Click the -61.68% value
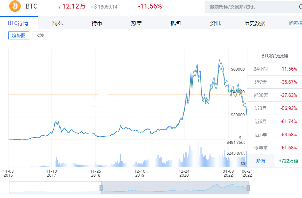 click(x=289, y=148)
